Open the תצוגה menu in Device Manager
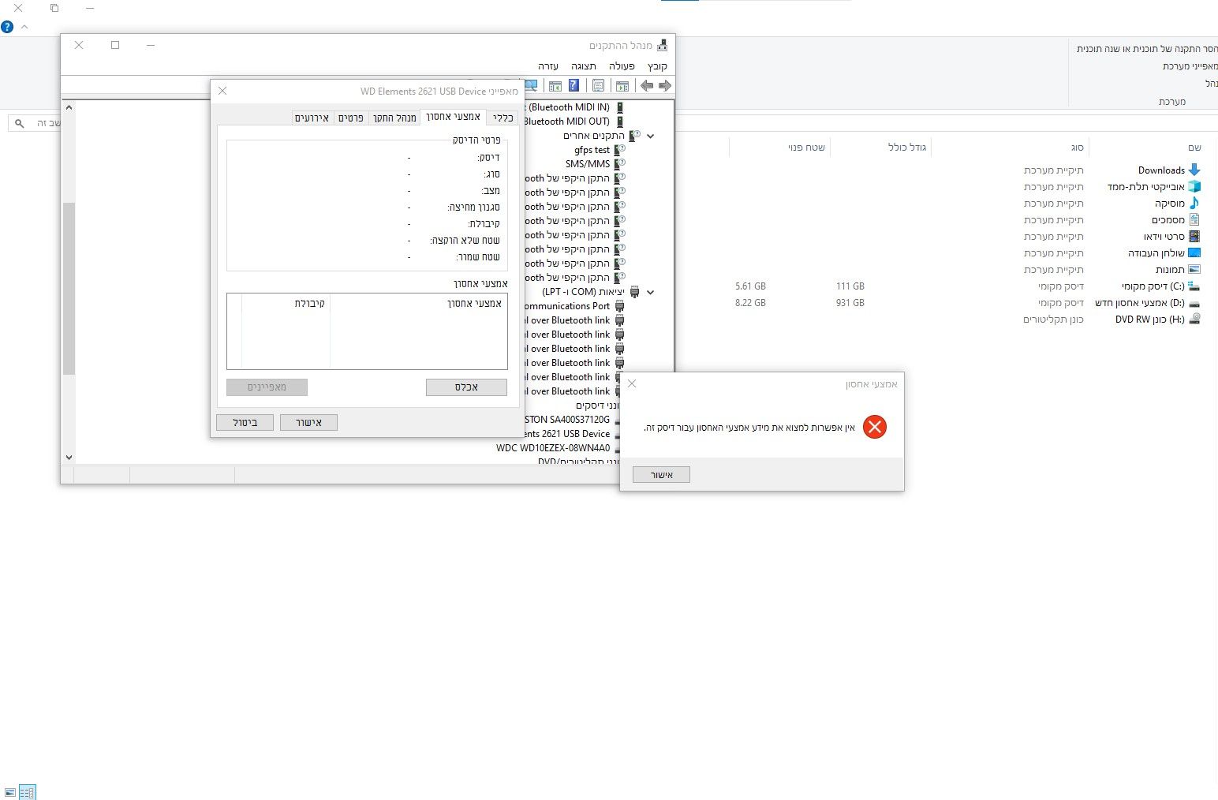1218x800 pixels. click(584, 66)
